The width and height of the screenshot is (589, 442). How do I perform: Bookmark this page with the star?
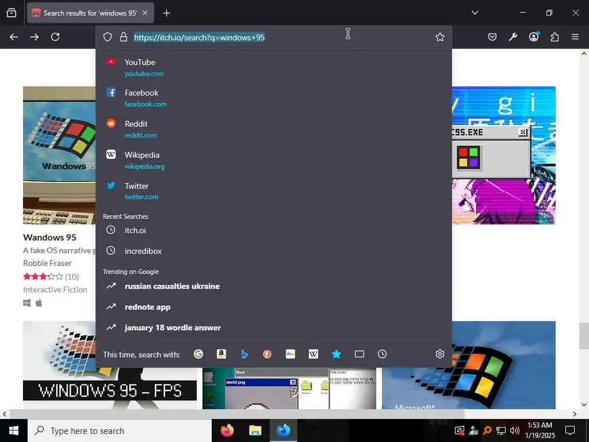point(440,37)
